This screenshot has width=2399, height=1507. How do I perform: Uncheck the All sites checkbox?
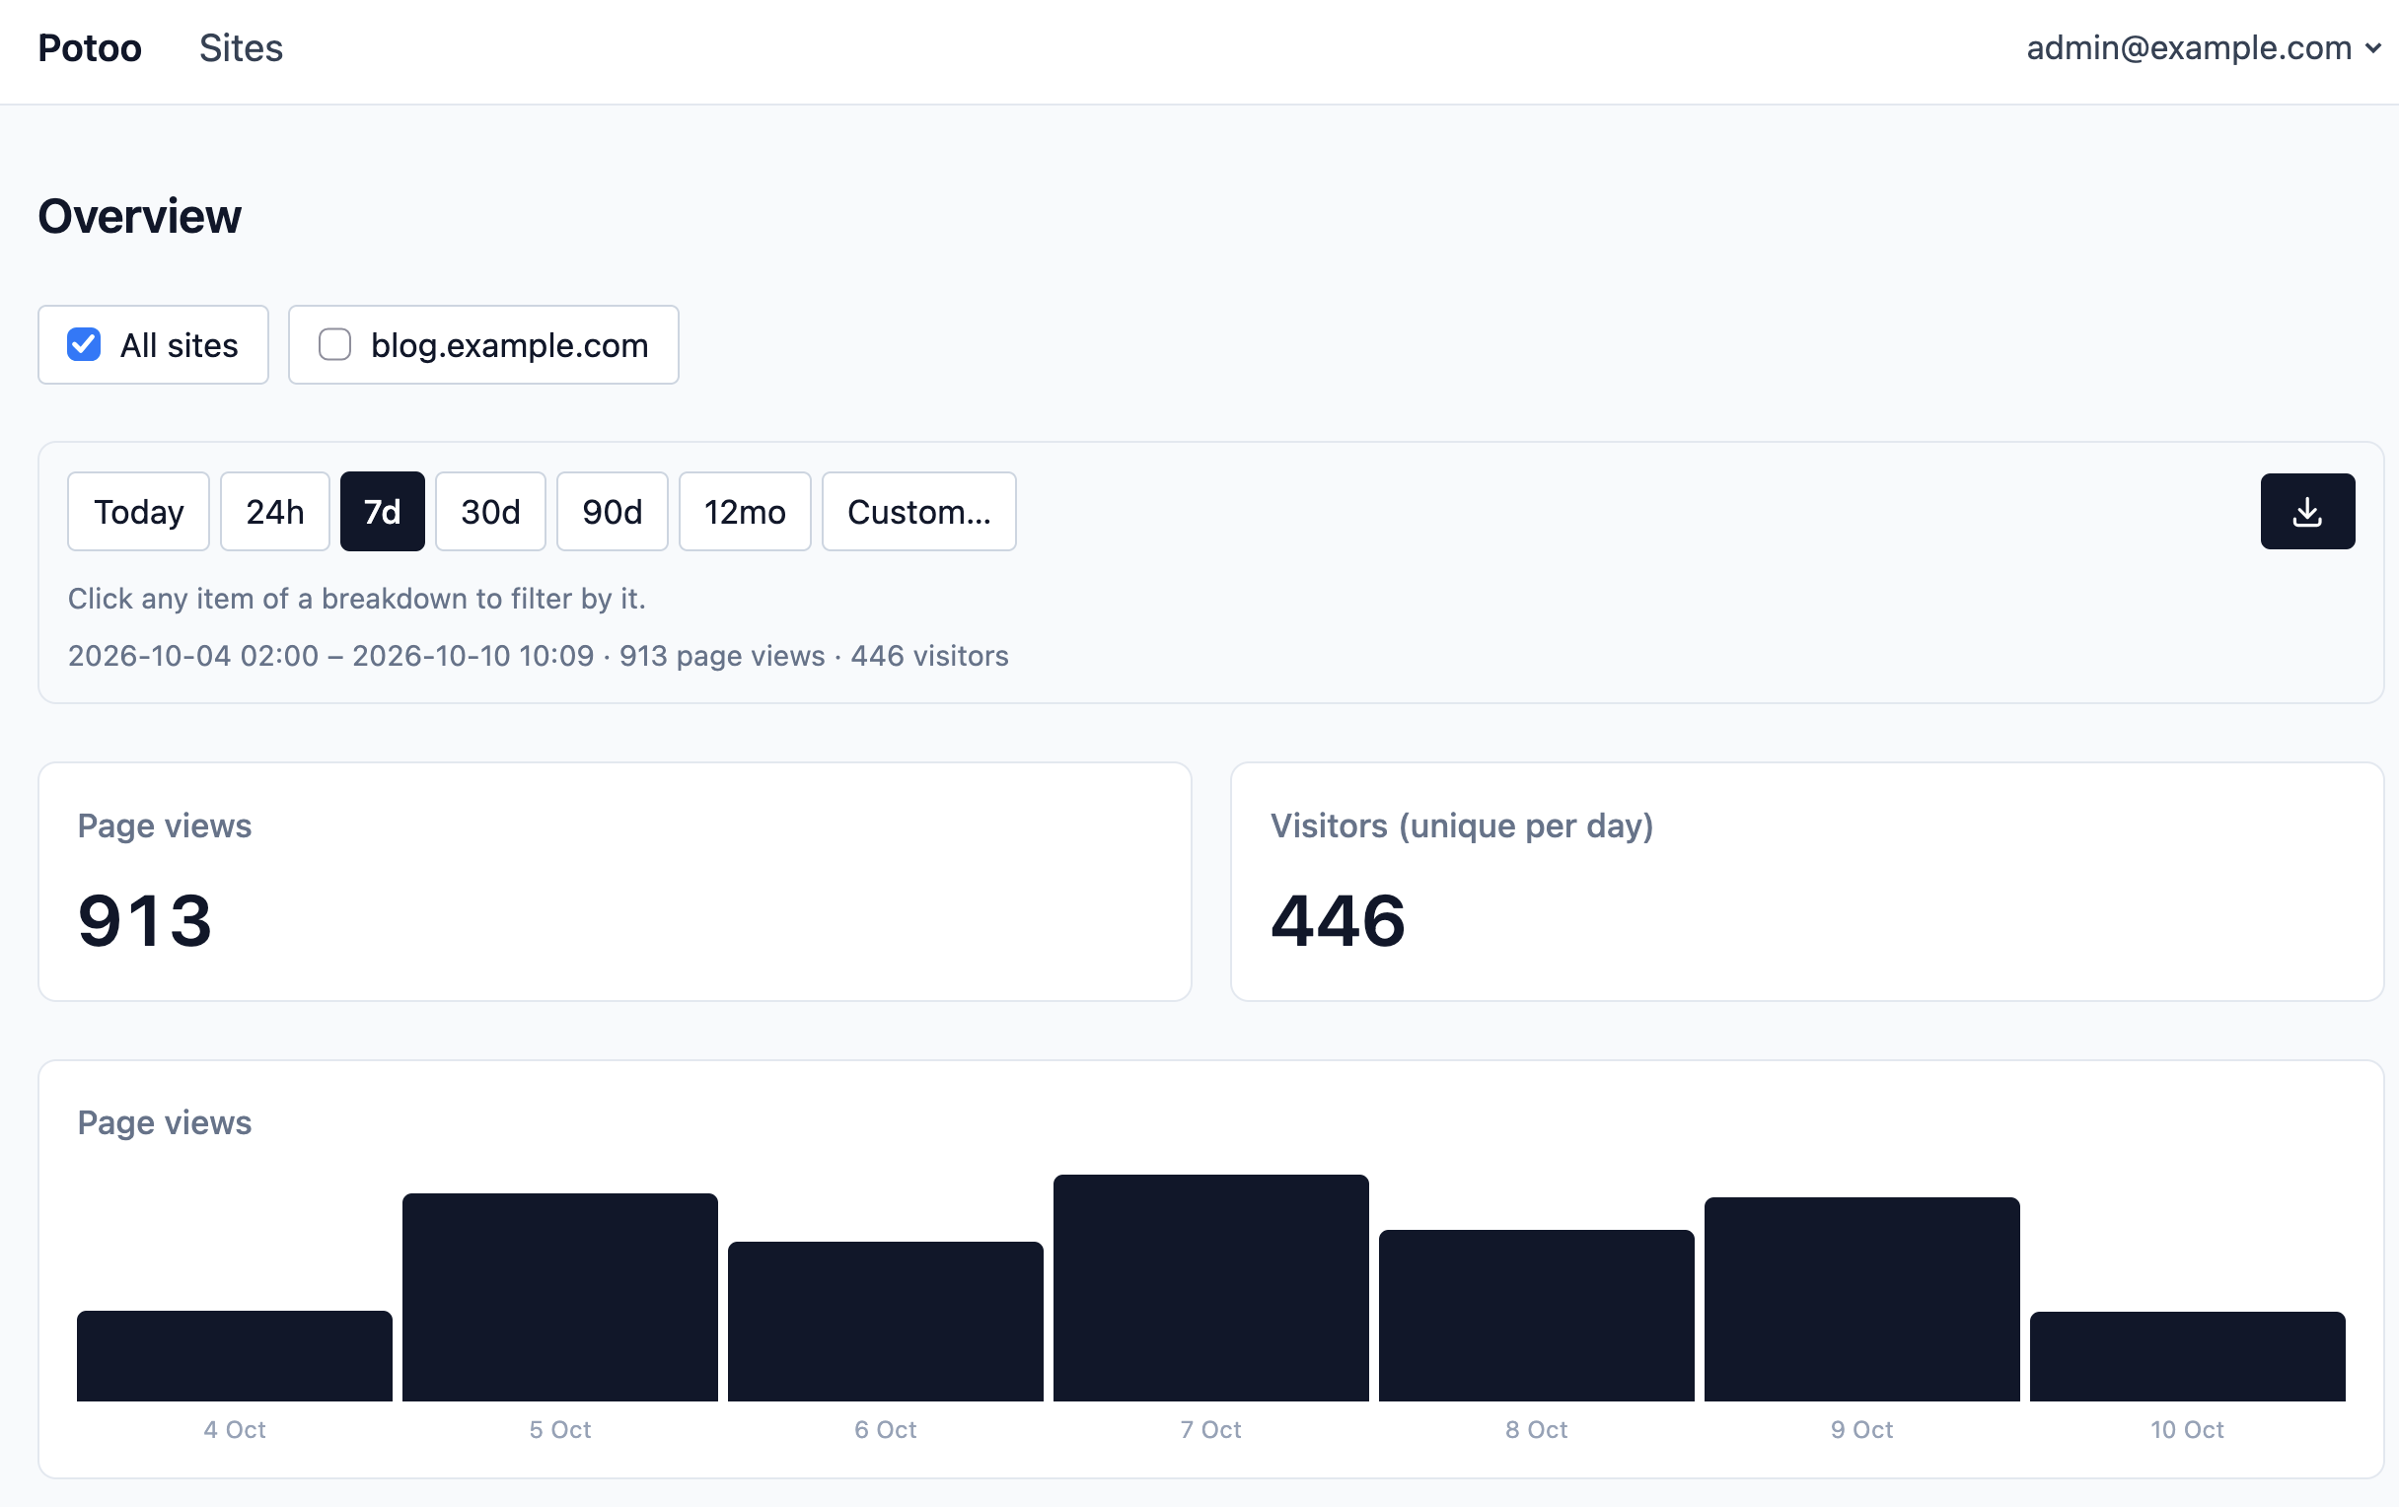tap(84, 344)
